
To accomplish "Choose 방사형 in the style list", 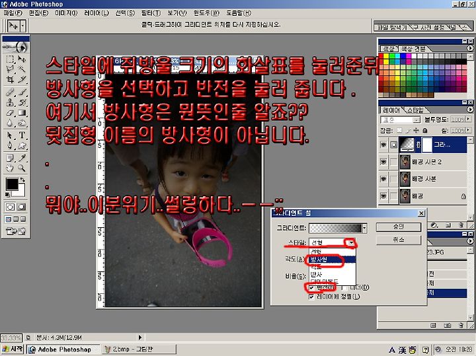I will tap(333, 260).
